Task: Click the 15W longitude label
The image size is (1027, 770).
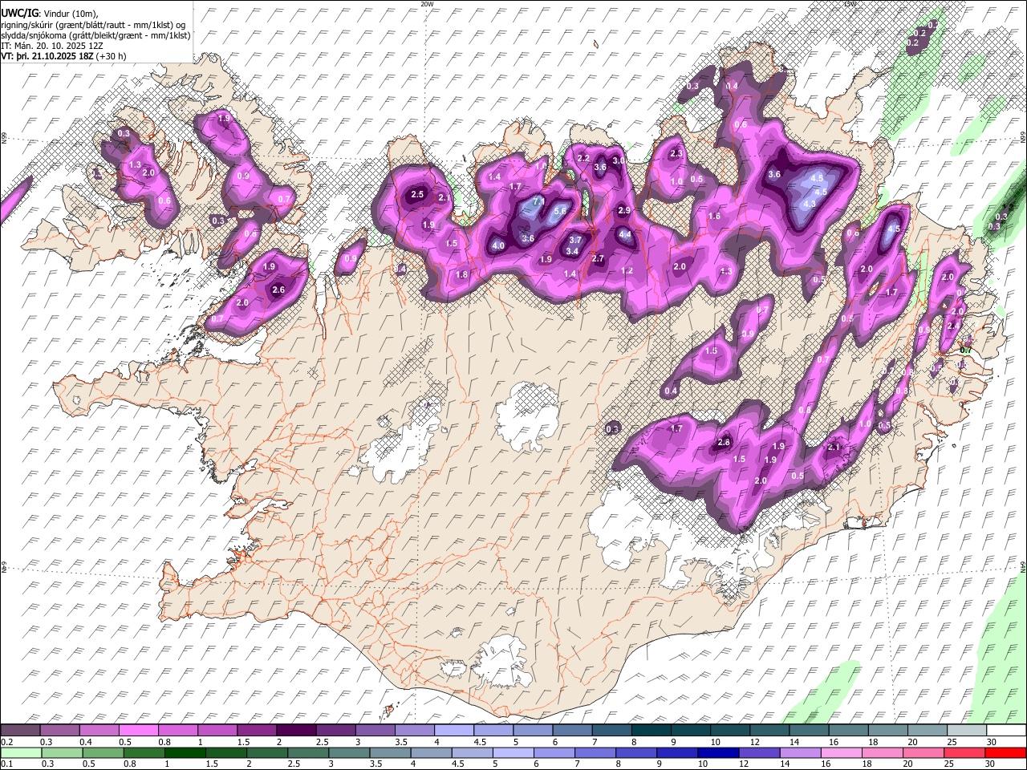Action: point(850,4)
